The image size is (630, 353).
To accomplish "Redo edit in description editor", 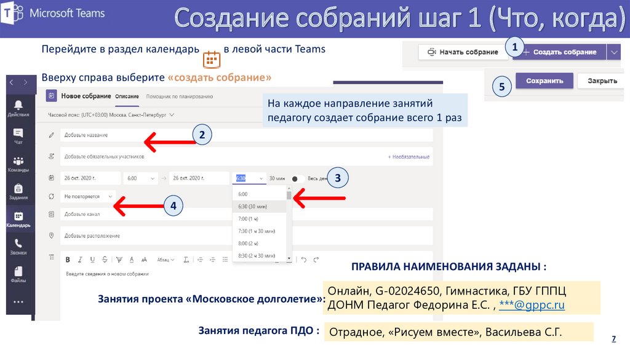I will click(316, 260).
